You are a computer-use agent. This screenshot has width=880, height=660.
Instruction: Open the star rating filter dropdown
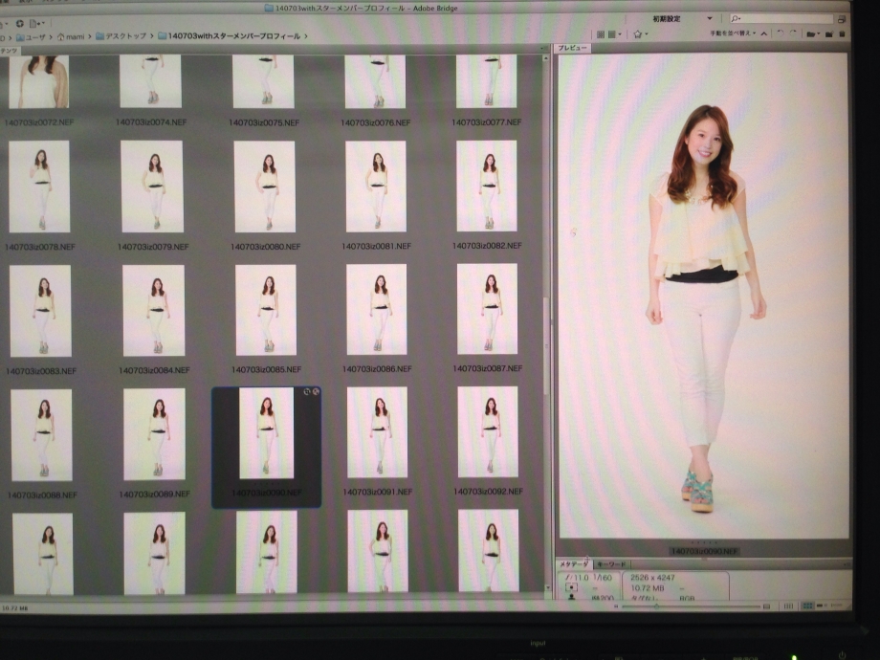coord(640,34)
